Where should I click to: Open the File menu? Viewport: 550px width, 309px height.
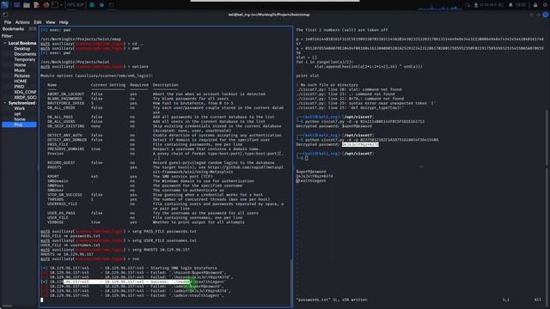click(8, 22)
